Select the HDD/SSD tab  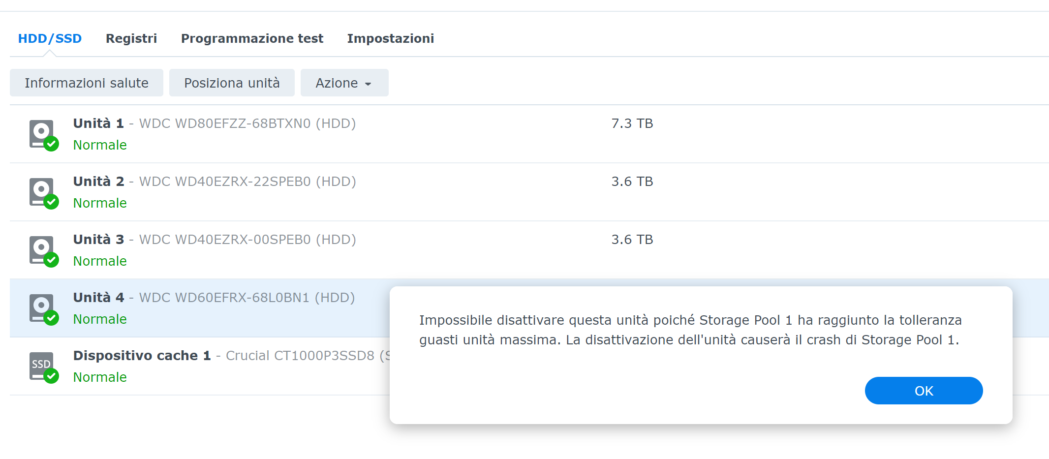[50, 38]
